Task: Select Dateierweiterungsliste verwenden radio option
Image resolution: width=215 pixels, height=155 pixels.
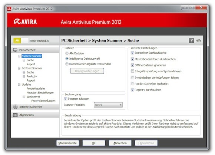Action: [67, 64]
